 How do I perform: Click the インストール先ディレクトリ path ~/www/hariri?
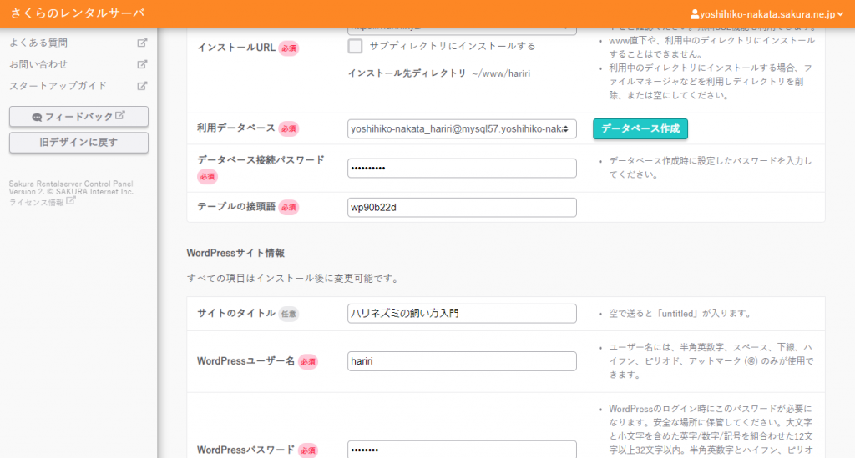pyautogui.click(x=501, y=73)
